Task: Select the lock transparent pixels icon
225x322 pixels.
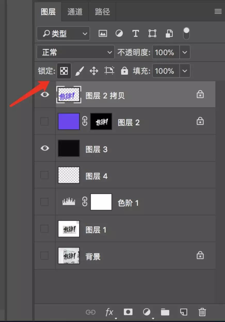Action: click(64, 71)
